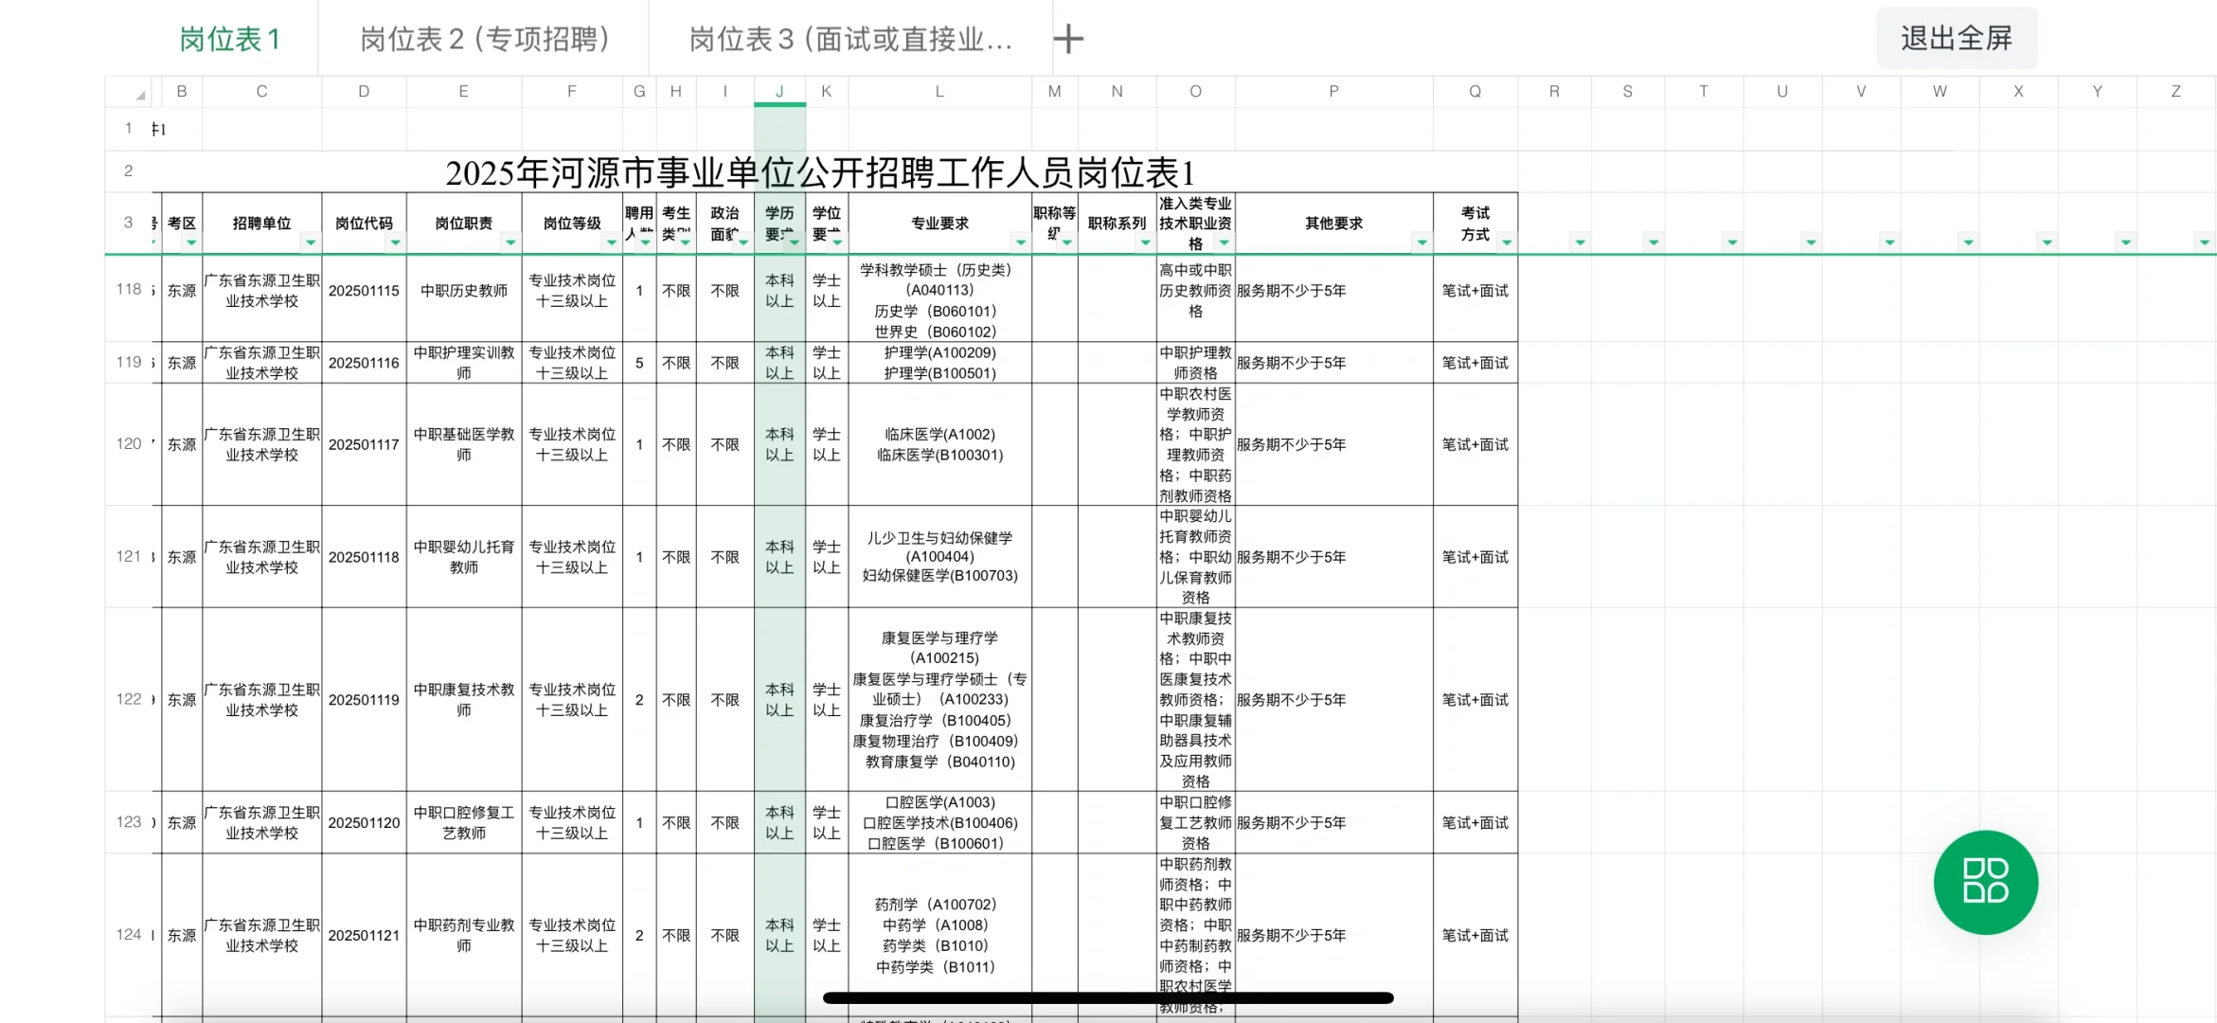The height and width of the screenshot is (1023, 2217).
Task: Open filter dropdown for 岗位职责 column
Action: tap(510, 242)
